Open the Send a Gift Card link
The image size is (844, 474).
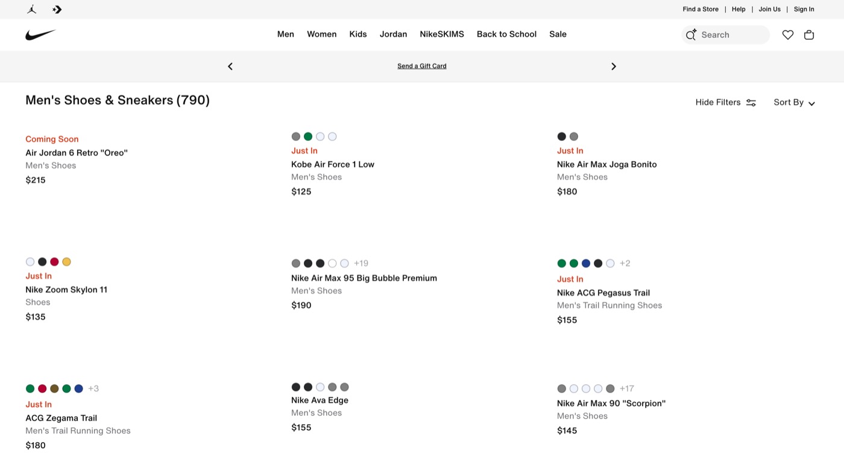point(422,66)
